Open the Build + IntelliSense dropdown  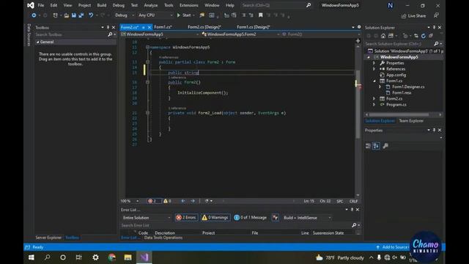click(x=307, y=218)
